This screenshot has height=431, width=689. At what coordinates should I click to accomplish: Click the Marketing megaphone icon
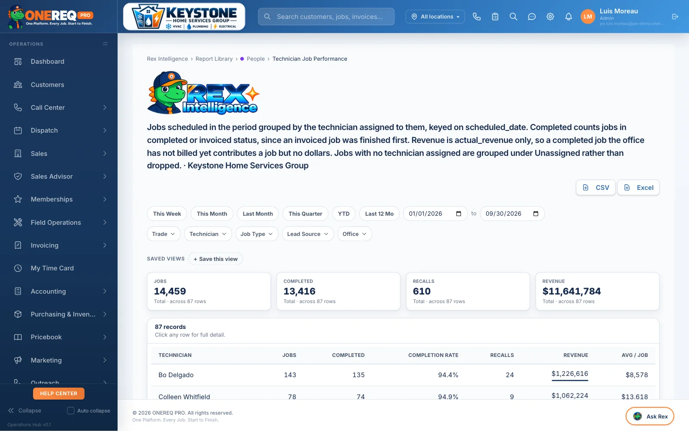click(18, 360)
